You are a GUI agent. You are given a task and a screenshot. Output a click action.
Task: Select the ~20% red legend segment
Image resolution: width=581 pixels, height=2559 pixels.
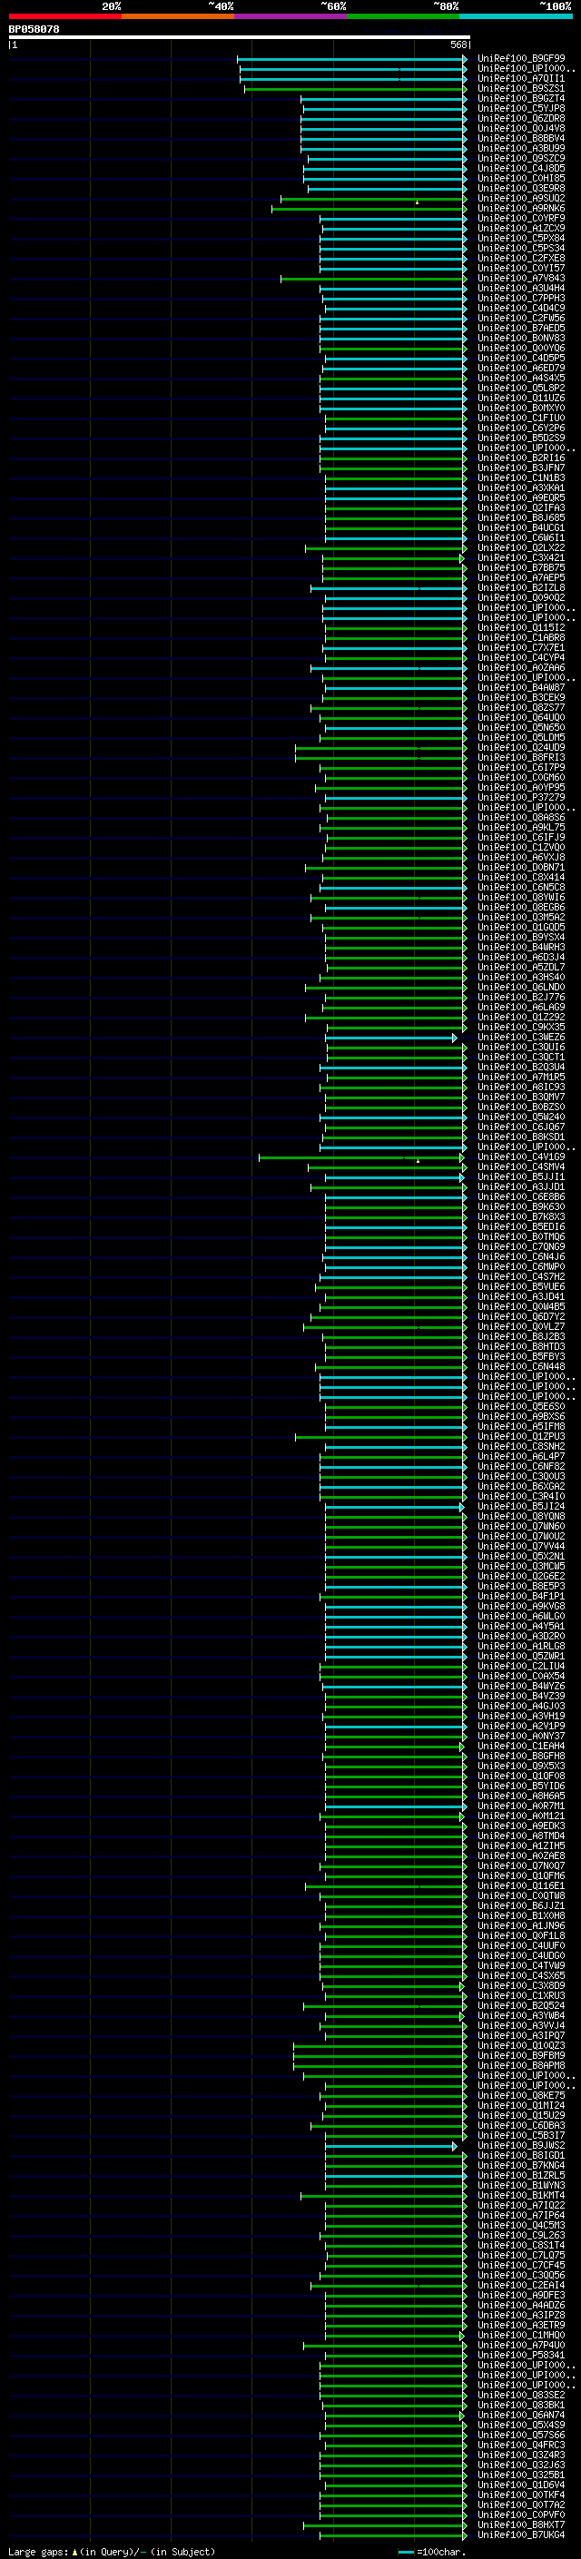[64, 16]
